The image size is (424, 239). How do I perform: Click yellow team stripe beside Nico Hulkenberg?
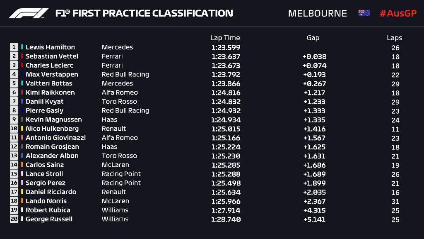point(22,129)
